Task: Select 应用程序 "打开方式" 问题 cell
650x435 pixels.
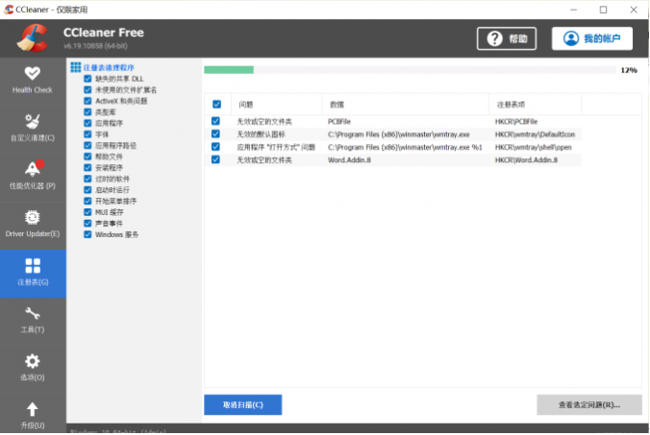Action: point(276,147)
